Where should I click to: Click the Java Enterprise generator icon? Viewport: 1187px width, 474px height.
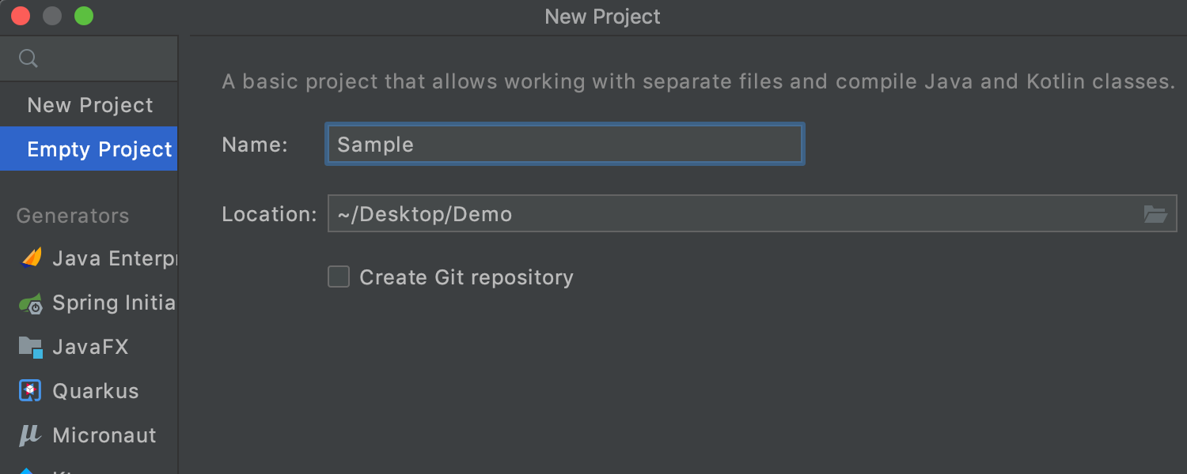[31, 258]
